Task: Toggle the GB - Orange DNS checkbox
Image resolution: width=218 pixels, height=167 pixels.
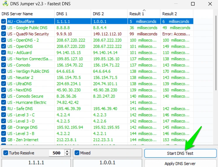Action: (x=4, y=127)
